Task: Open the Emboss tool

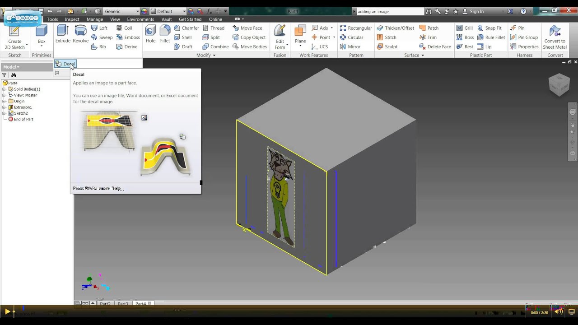Action: tap(128, 37)
